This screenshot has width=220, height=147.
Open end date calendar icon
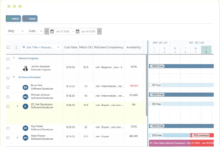tap(78, 32)
